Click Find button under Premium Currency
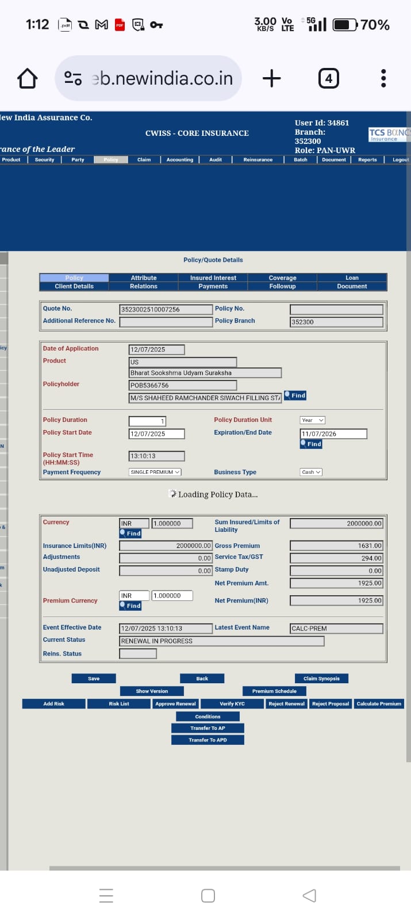The height and width of the screenshot is (921, 411). 130,606
